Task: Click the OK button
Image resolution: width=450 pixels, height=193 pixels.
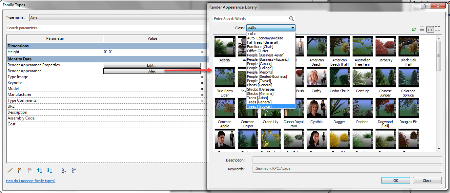Action: [396, 180]
